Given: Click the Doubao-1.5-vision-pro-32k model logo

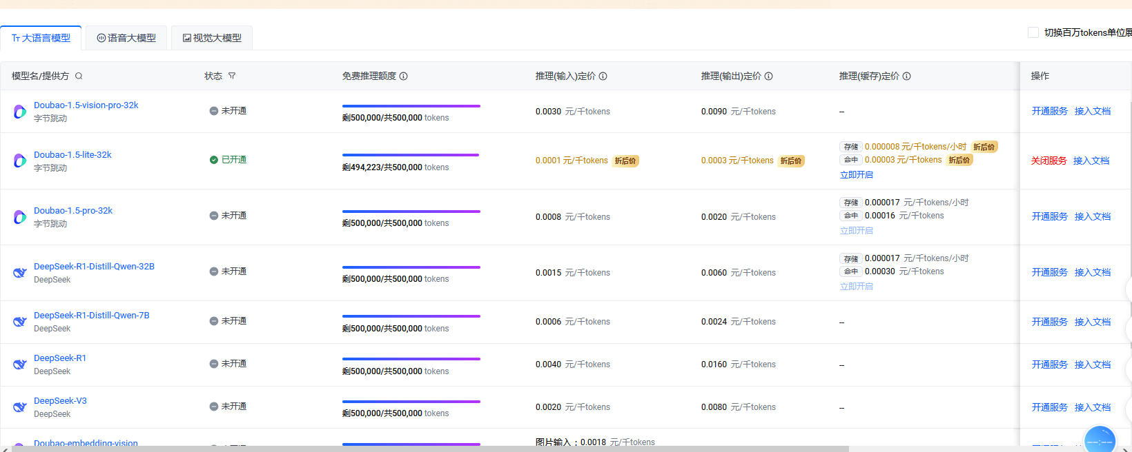Looking at the screenshot, I should click(x=20, y=112).
